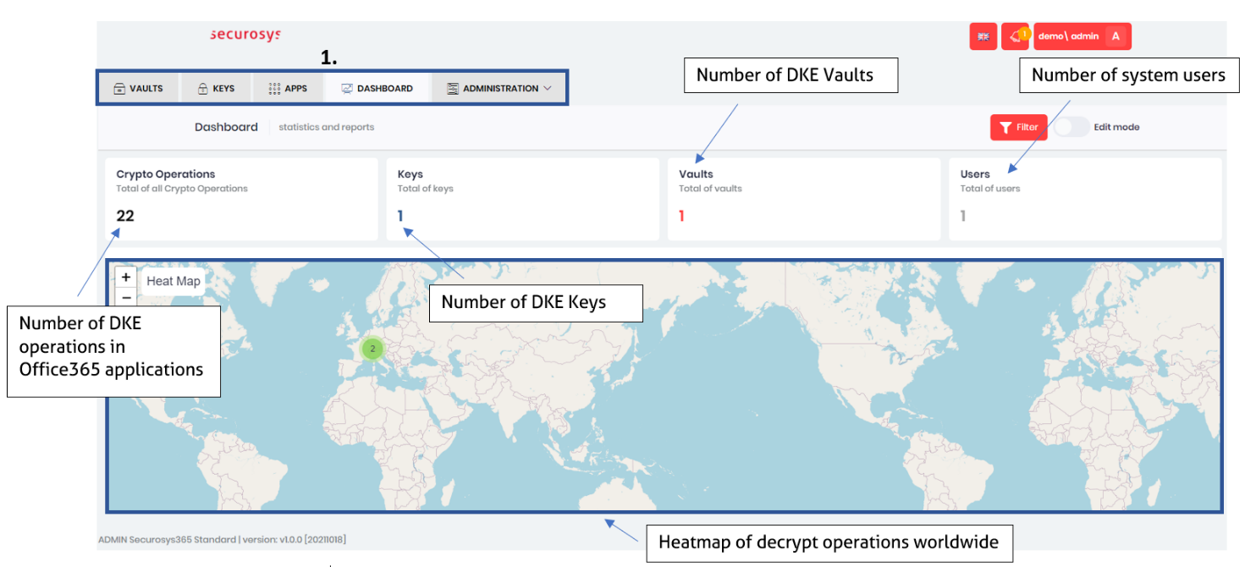Expand the Administration dropdown menu
The width and height of the screenshot is (1245, 567).
(499, 88)
